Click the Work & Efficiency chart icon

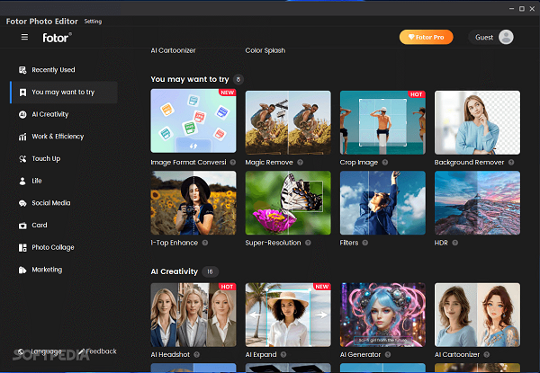tap(22, 137)
